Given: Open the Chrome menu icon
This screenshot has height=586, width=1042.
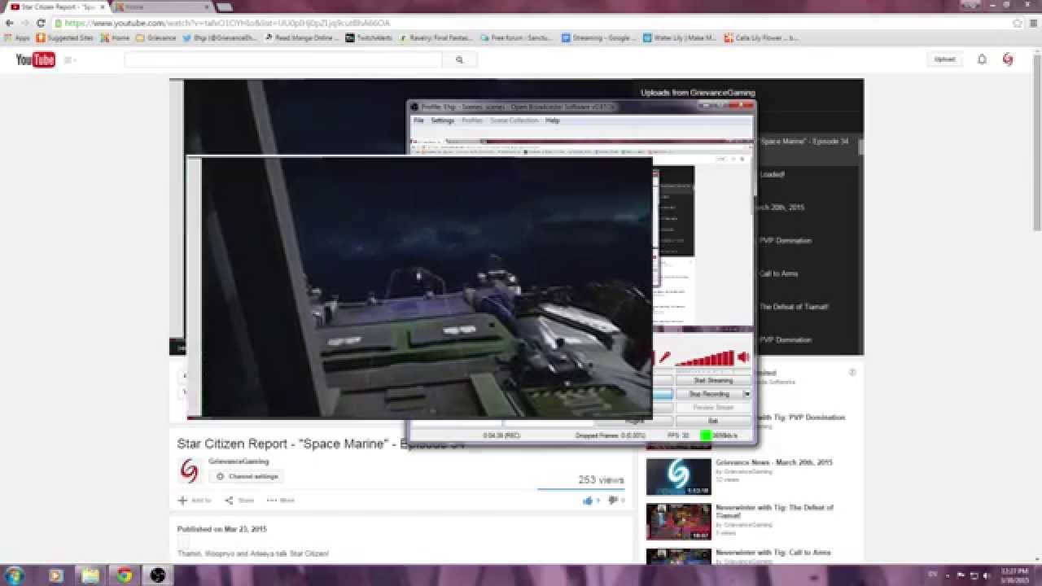Looking at the screenshot, I should coord(1033,23).
